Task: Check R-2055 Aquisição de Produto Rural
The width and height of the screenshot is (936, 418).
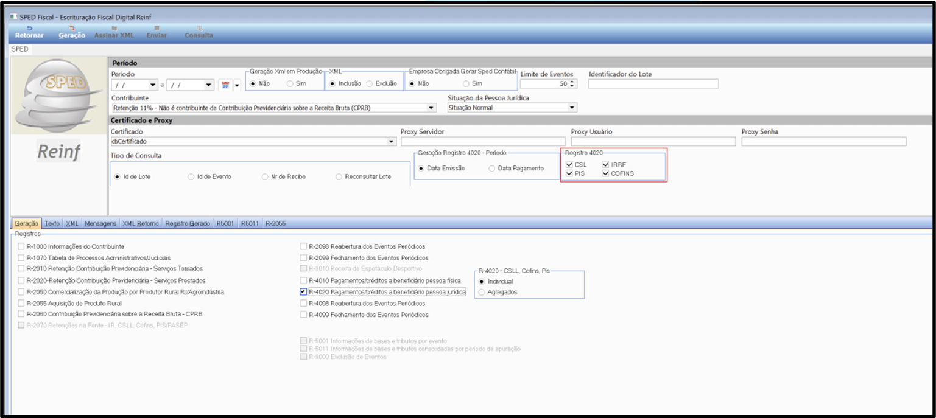Action: [x=21, y=302]
